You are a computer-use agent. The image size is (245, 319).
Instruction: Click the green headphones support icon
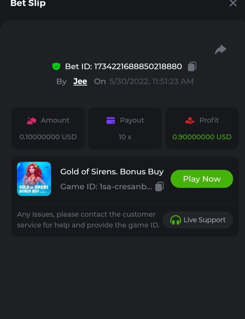175,220
